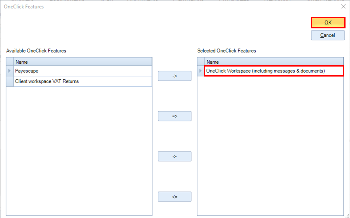Screen dimensions: 350x218
Task: Sort the Available features Name column
Action: point(83,62)
